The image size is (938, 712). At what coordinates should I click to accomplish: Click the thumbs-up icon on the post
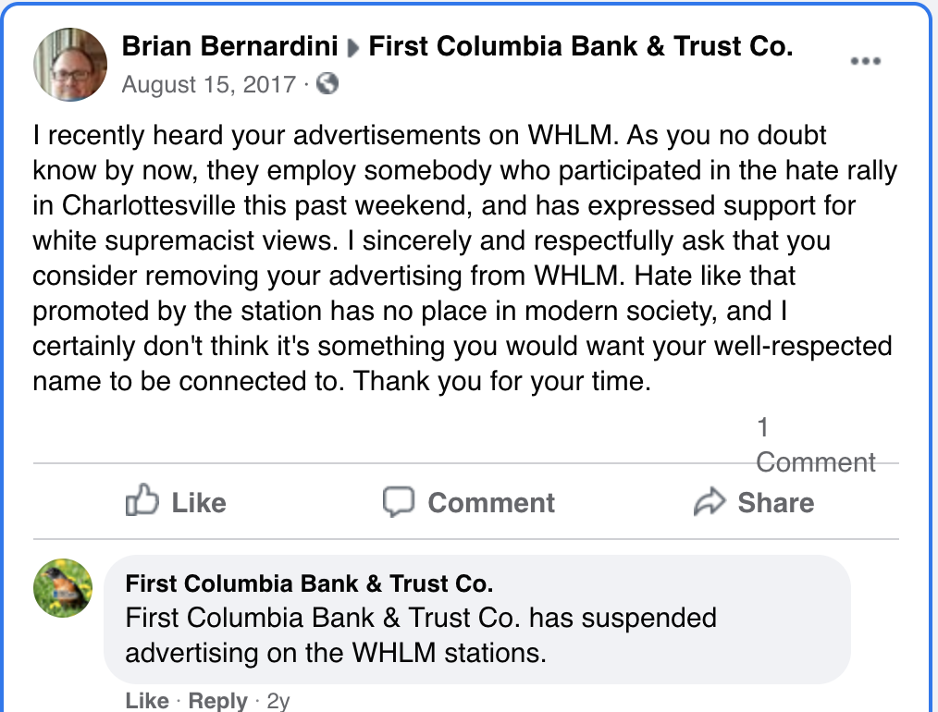142,501
